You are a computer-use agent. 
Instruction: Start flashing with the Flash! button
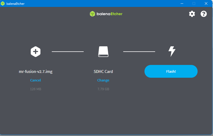pyautogui.click(x=171, y=71)
